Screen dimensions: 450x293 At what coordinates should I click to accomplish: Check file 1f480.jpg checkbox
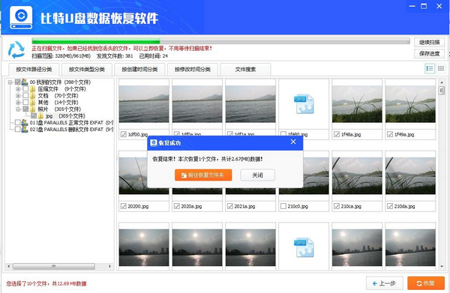pos(283,134)
